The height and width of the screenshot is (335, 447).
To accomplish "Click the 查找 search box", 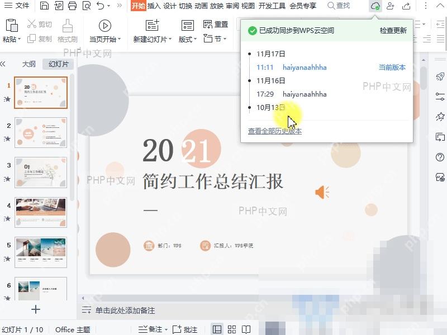I will [x=339, y=6].
